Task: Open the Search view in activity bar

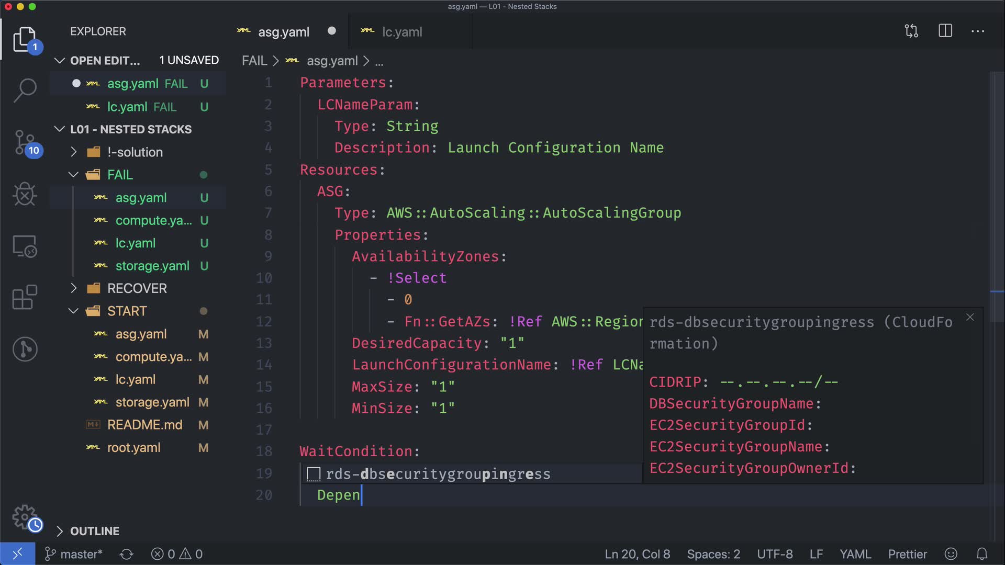Action: pyautogui.click(x=25, y=90)
